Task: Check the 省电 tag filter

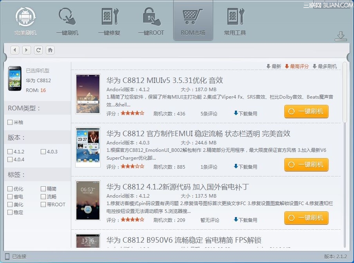Action: coord(10,196)
